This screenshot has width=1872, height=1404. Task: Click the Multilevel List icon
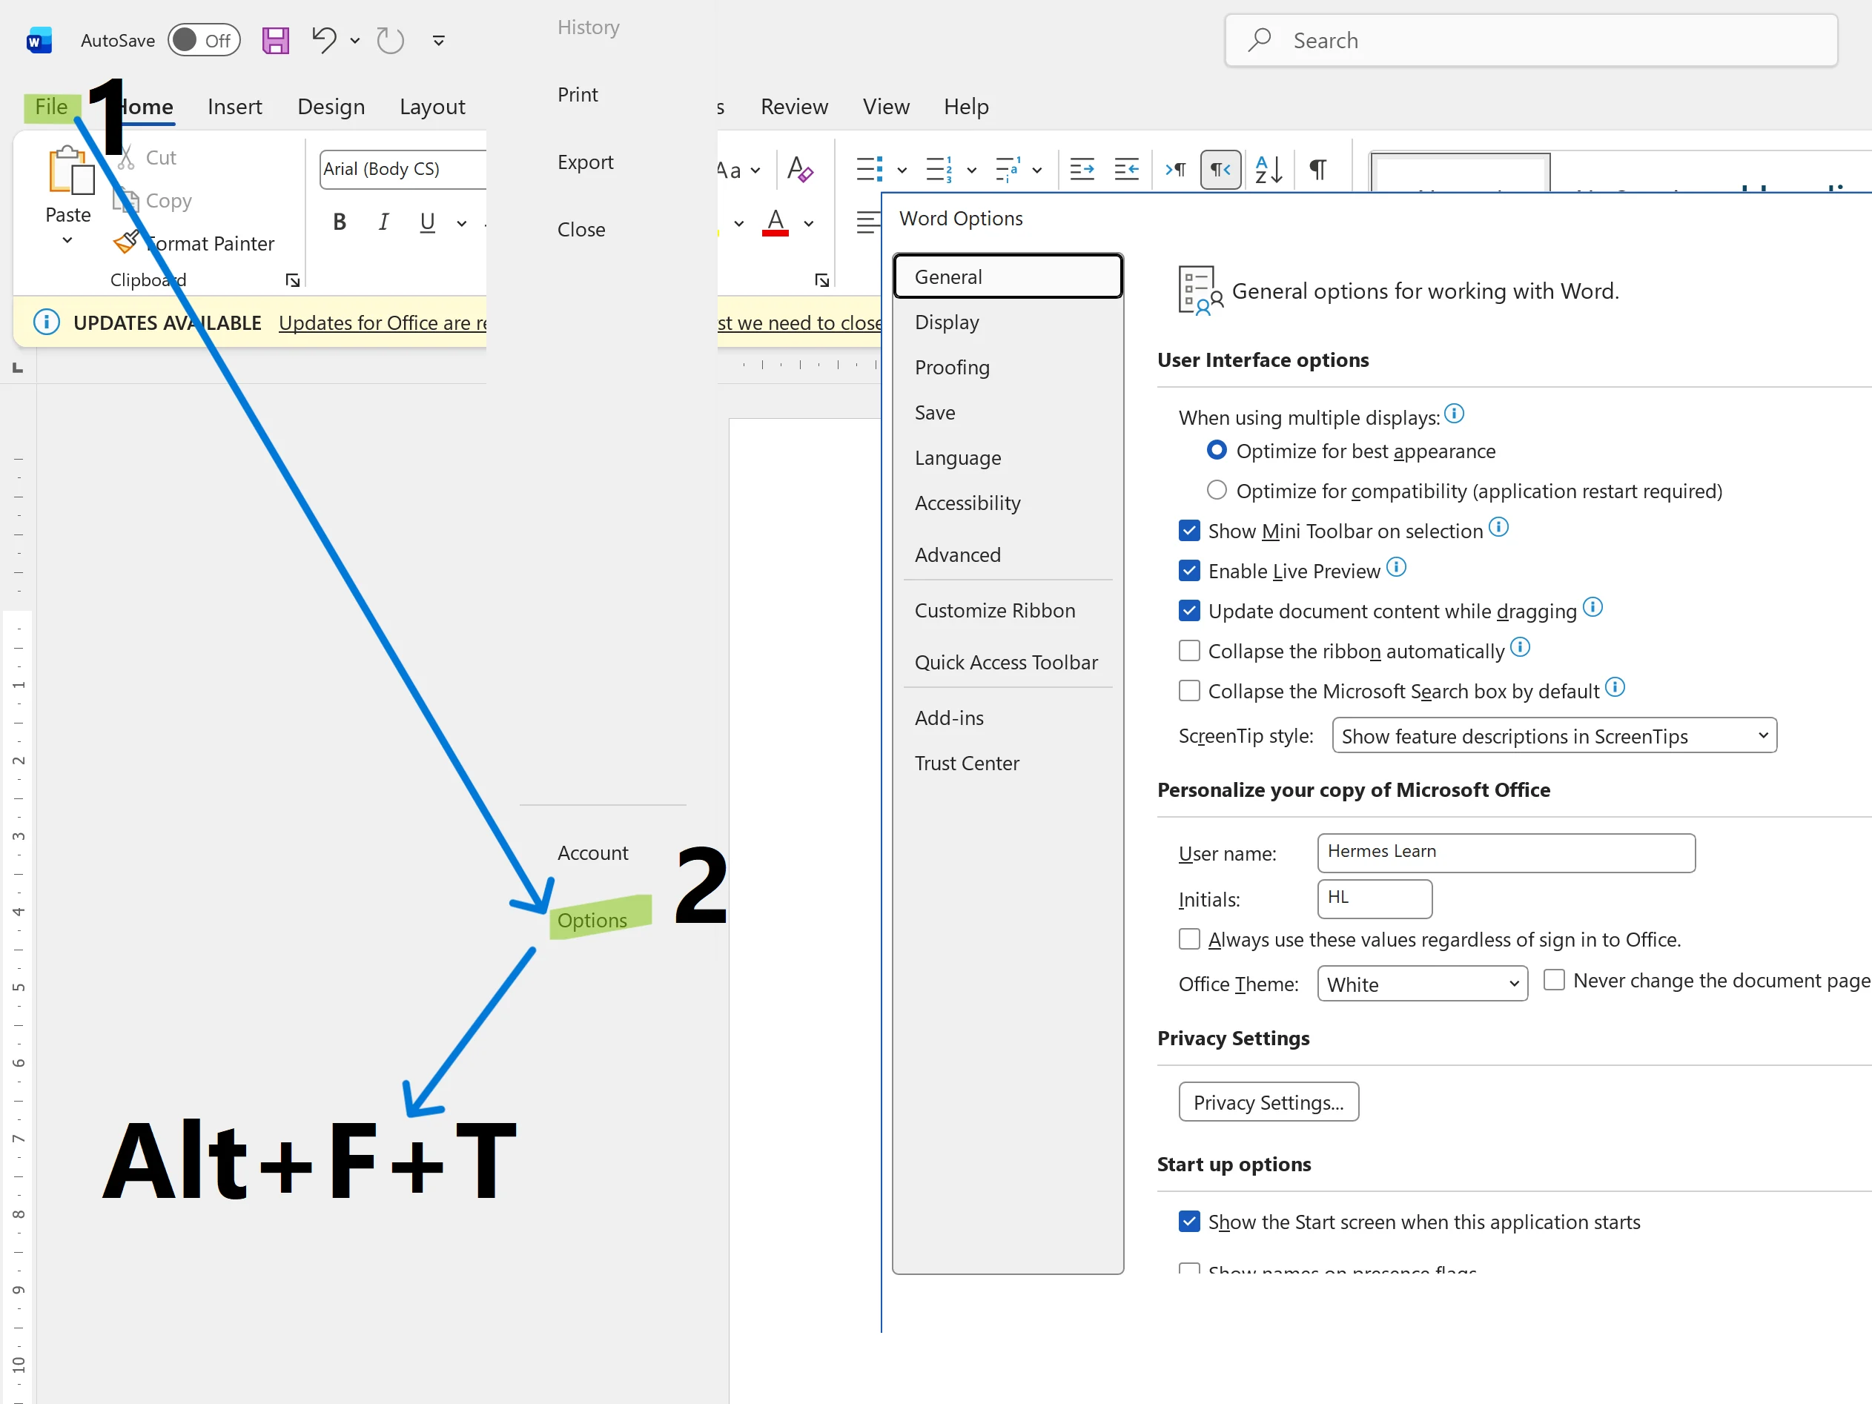coord(1008,169)
